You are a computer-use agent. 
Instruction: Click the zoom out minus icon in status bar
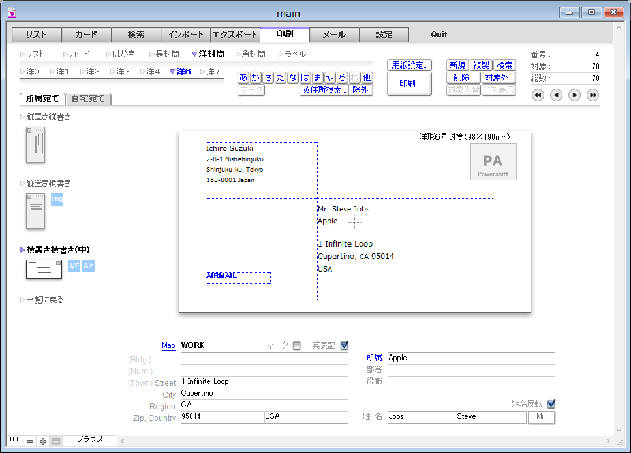tap(30, 441)
